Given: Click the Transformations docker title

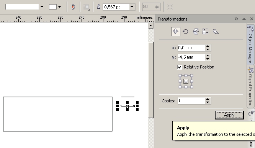Looking at the screenshot, I should (x=172, y=19).
